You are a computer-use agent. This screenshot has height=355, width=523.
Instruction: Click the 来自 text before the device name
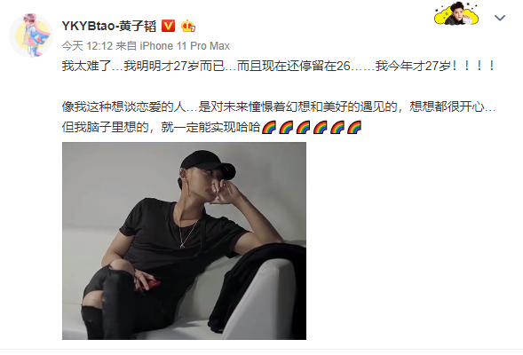[x=126, y=45]
